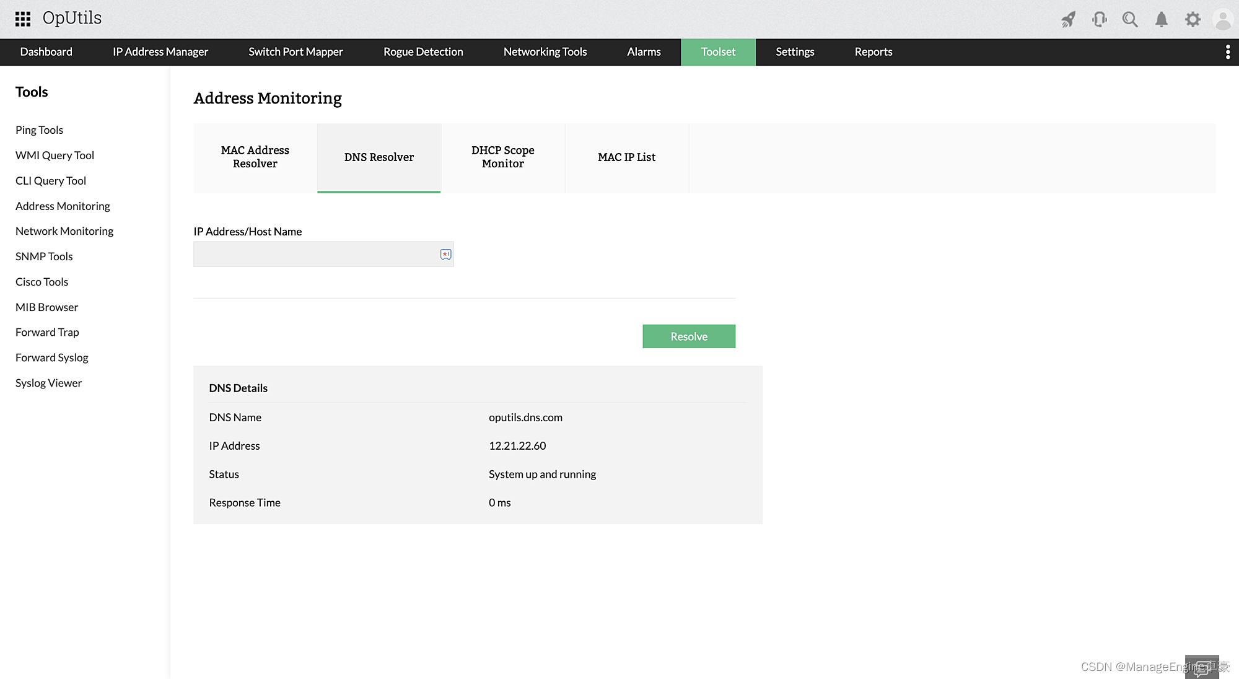1239x679 pixels.
Task: Select DHCP Scope Monitor tab
Action: (x=502, y=157)
